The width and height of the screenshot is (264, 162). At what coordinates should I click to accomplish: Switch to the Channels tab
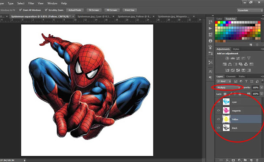click(x=231, y=76)
